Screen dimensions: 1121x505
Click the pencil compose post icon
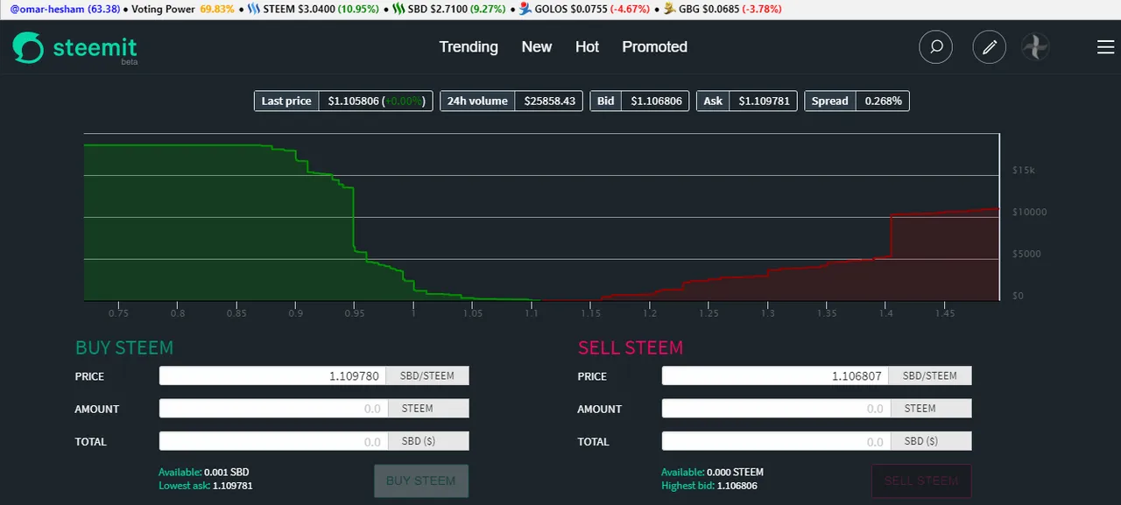coord(990,46)
